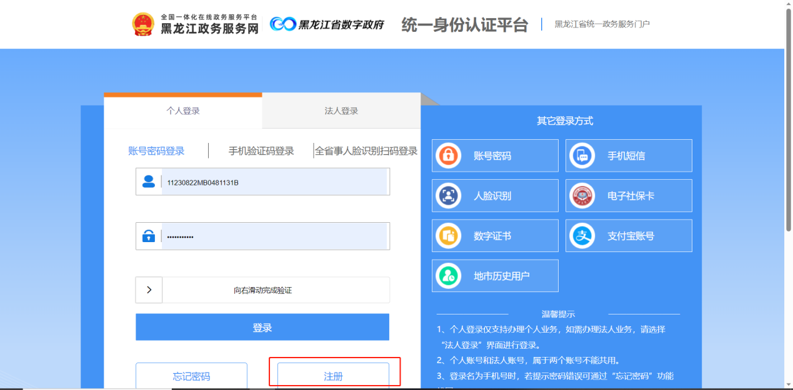This screenshot has height=390, width=793.
Task: Click the 注册 register button
Action: [x=333, y=376]
